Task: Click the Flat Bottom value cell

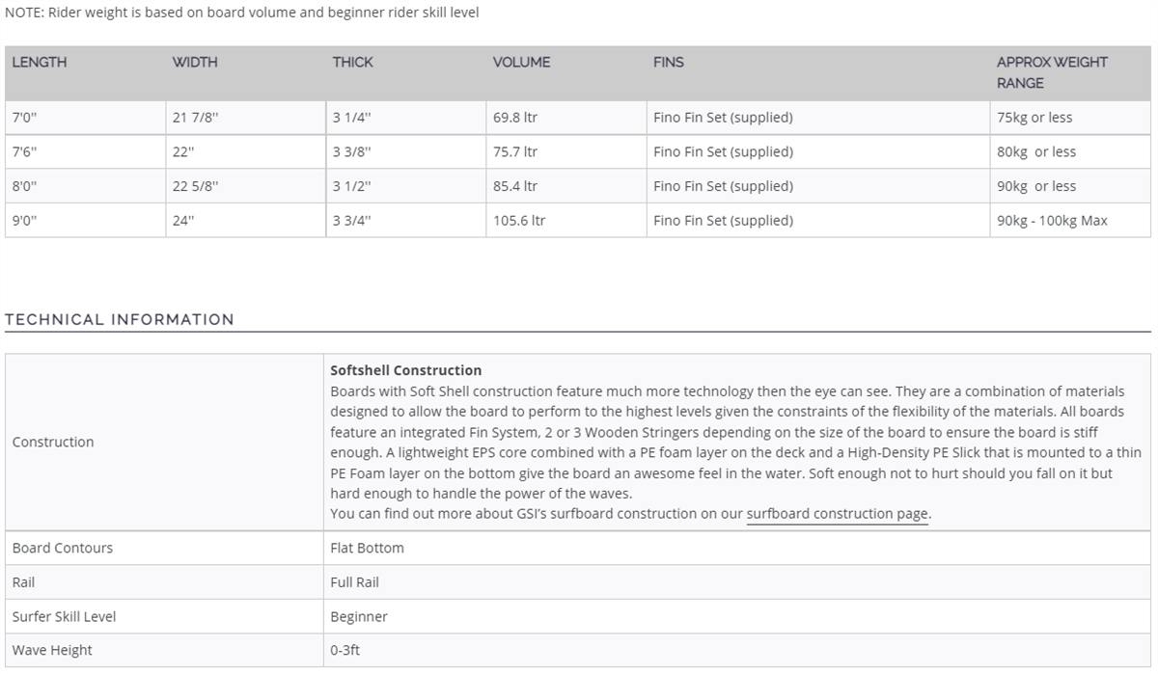Action: pos(737,548)
